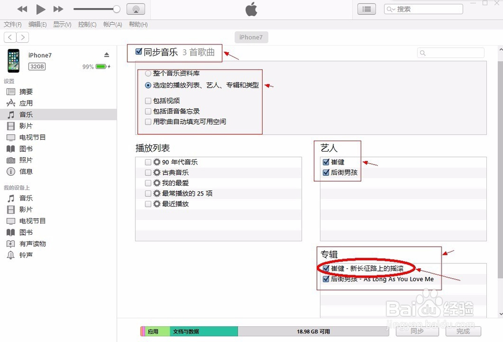The height and width of the screenshot is (342, 503).
Task: Click the 文档与数据 storage segment
Action: (x=204, y=331)
